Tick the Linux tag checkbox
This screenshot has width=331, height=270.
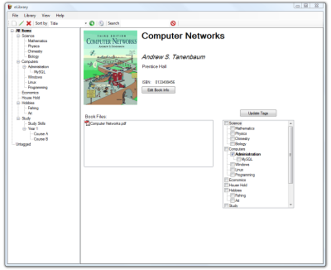[232, 170]
